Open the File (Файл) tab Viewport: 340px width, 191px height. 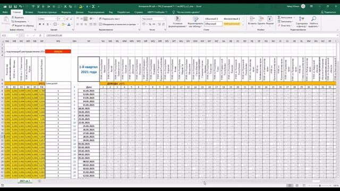click(x=5, y=12)
